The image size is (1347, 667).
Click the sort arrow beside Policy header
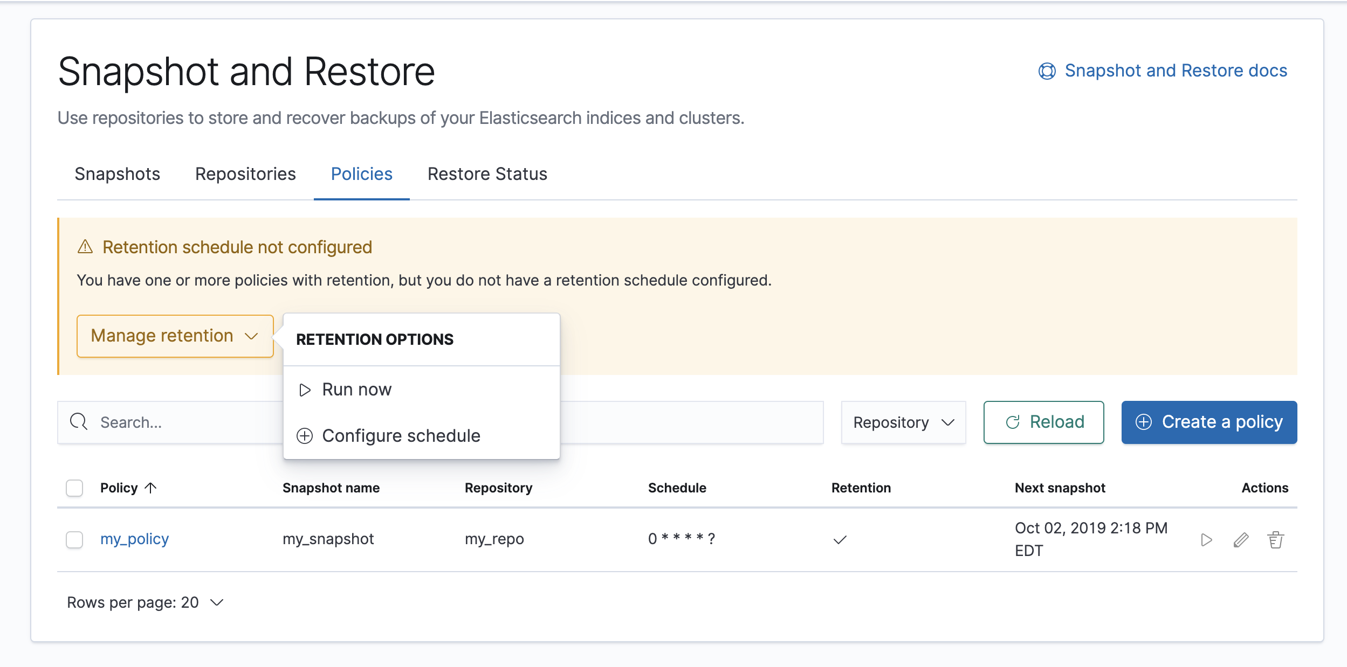[151, 488]
